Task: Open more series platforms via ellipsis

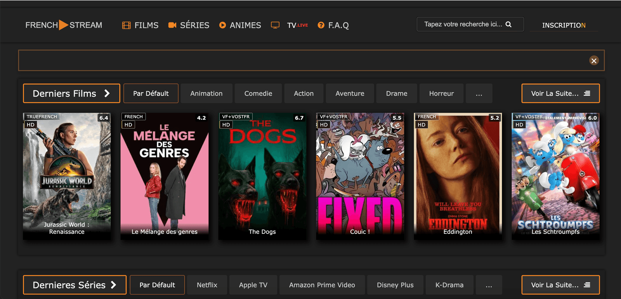Action: [x=489, y=285]
